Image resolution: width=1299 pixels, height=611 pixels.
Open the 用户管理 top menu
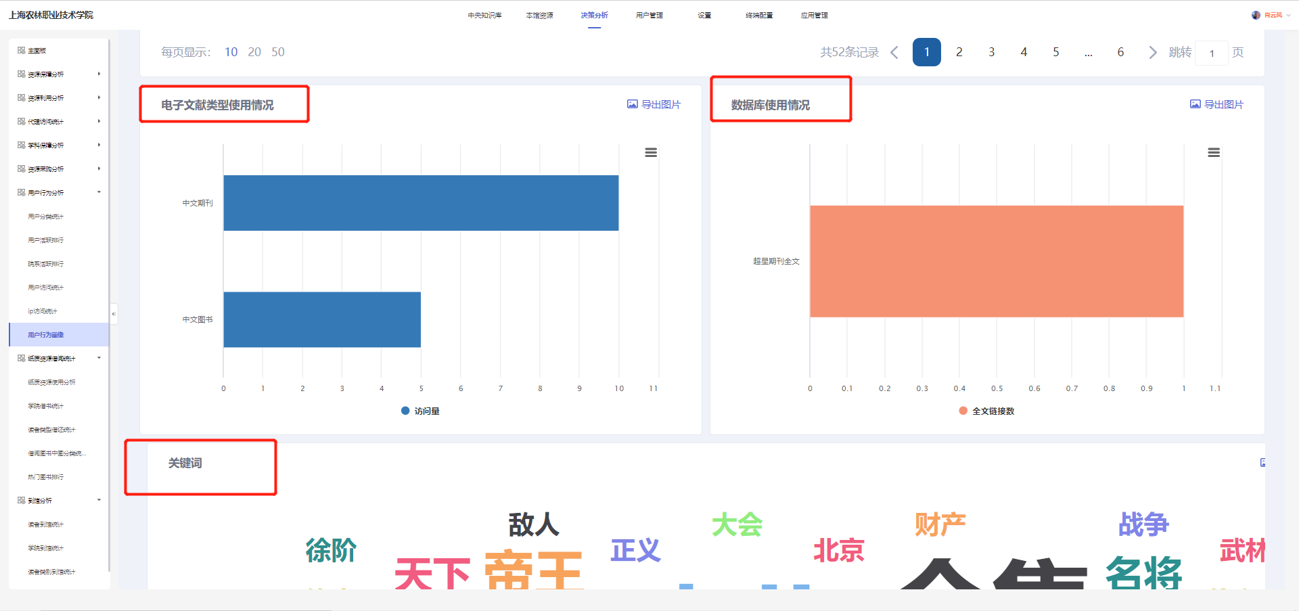click(649, 15)
